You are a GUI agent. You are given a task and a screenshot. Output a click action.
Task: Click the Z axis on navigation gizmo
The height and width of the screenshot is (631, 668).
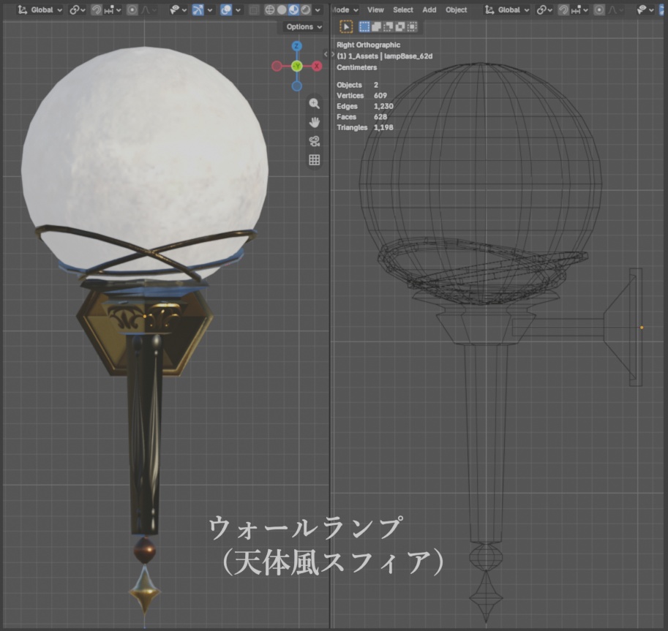[297, 45]
